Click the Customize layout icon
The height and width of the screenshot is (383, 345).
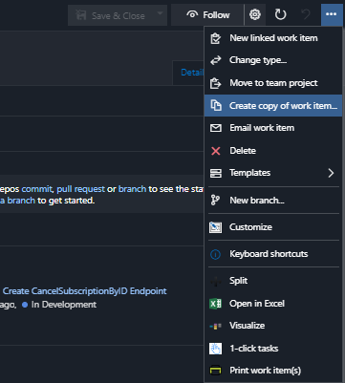pyautogui.click(x=215, y=227)
